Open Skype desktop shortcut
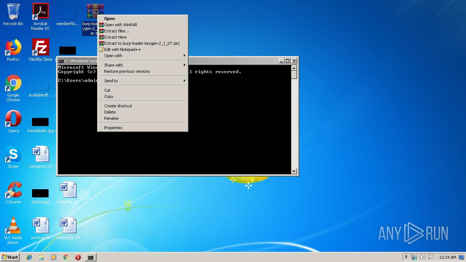This screenshot has width=466, height=262. [13, 157]
